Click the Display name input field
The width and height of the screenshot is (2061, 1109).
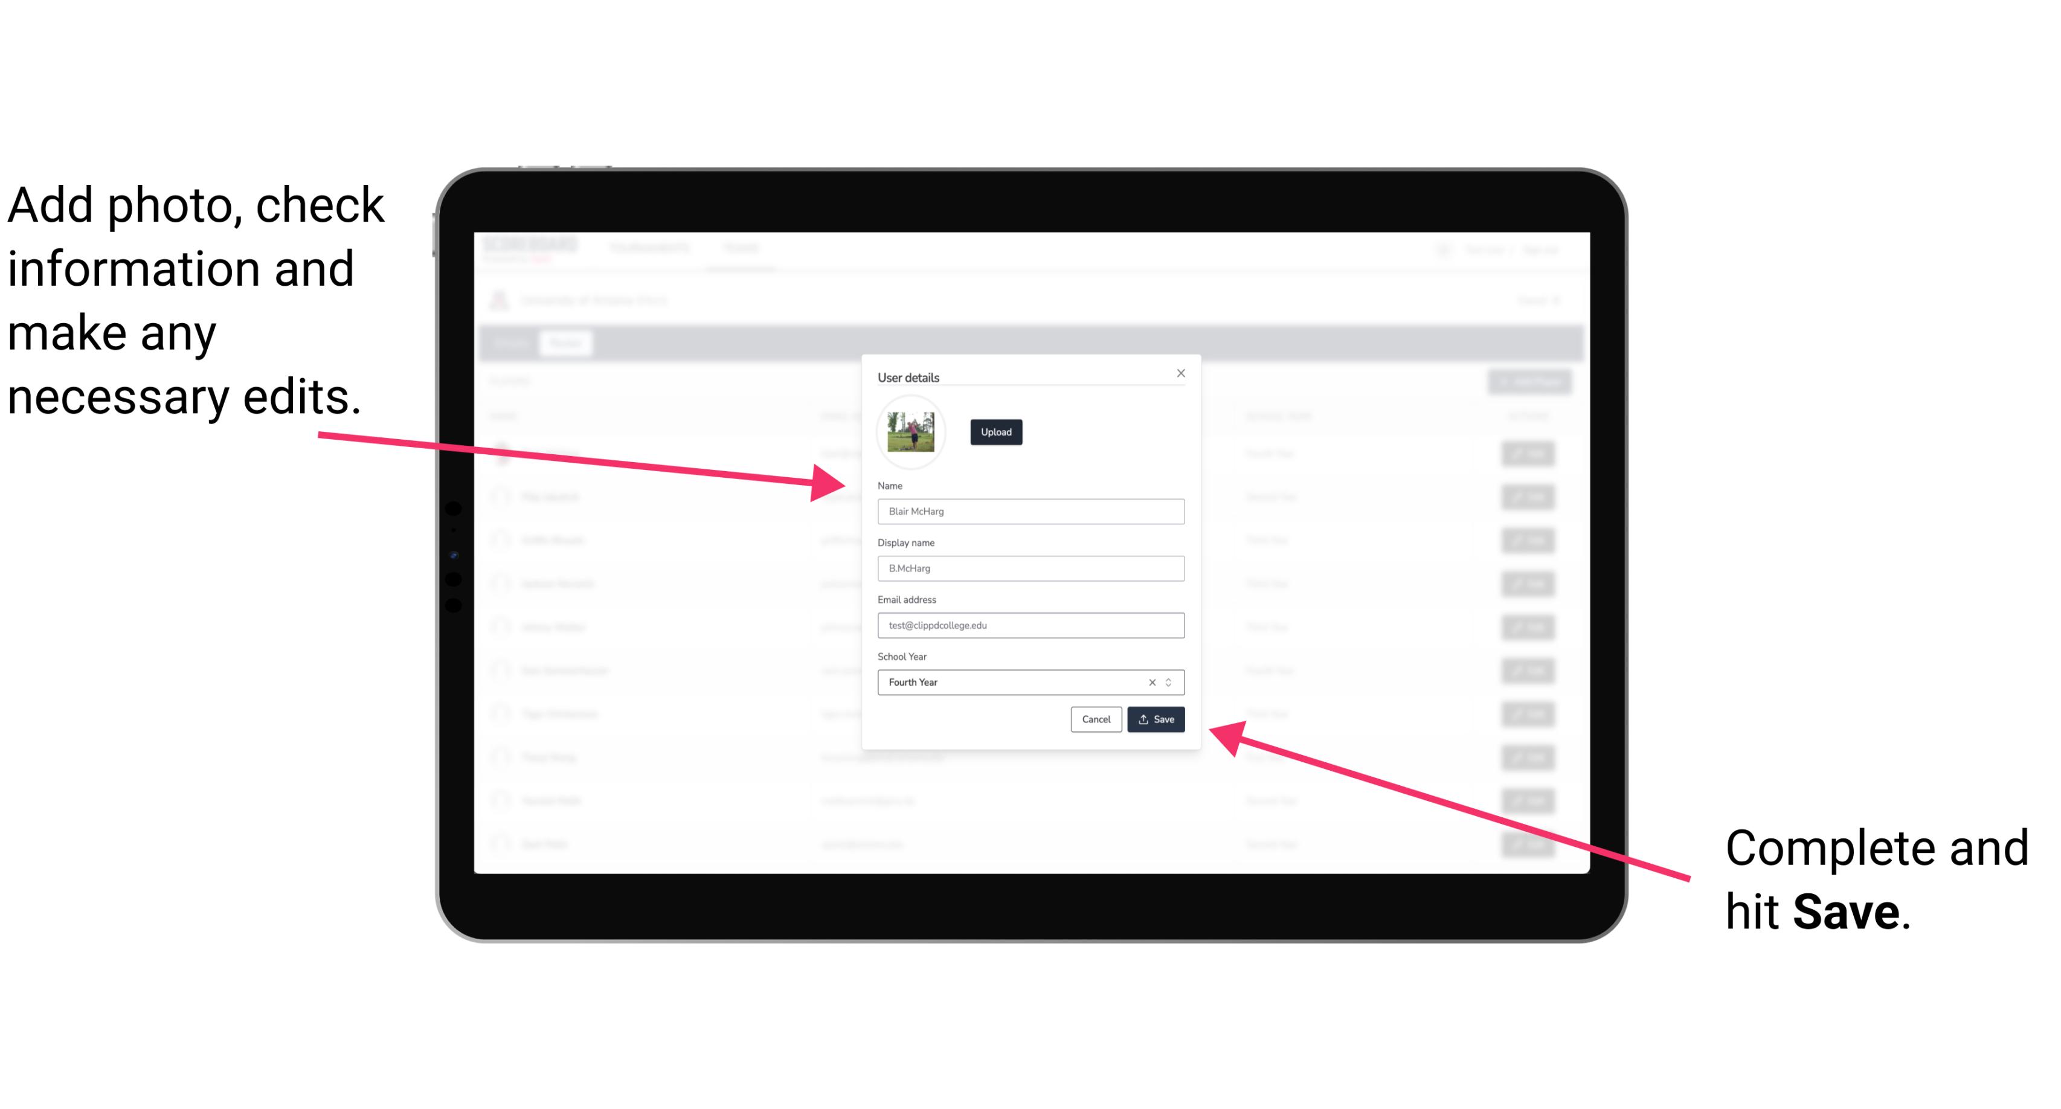[1030, 568]
